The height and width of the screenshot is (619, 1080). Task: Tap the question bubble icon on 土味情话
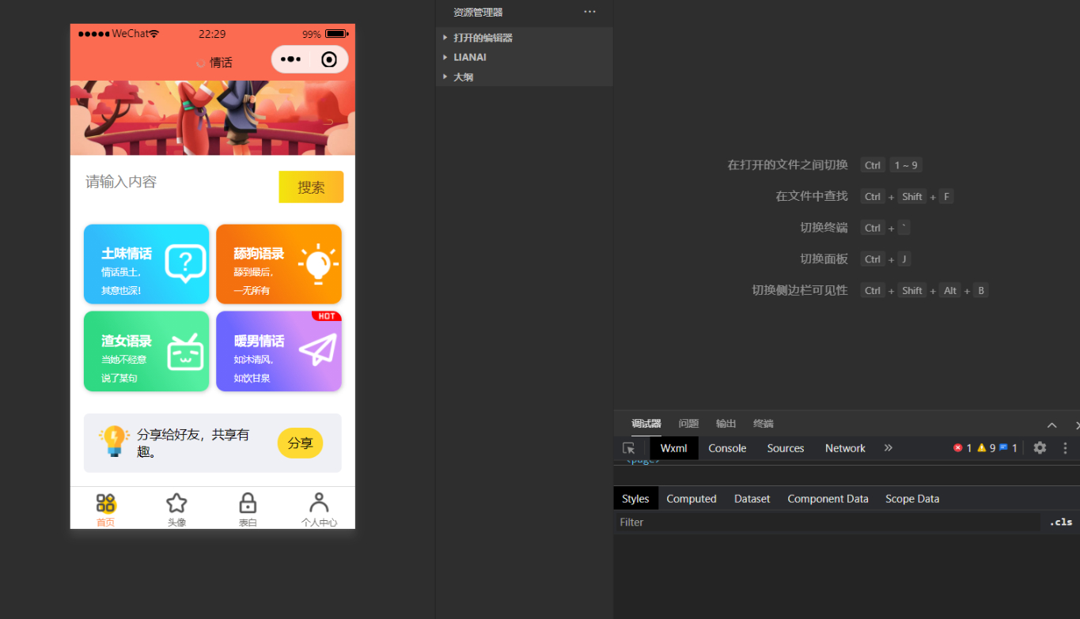(x=185, y=263)
